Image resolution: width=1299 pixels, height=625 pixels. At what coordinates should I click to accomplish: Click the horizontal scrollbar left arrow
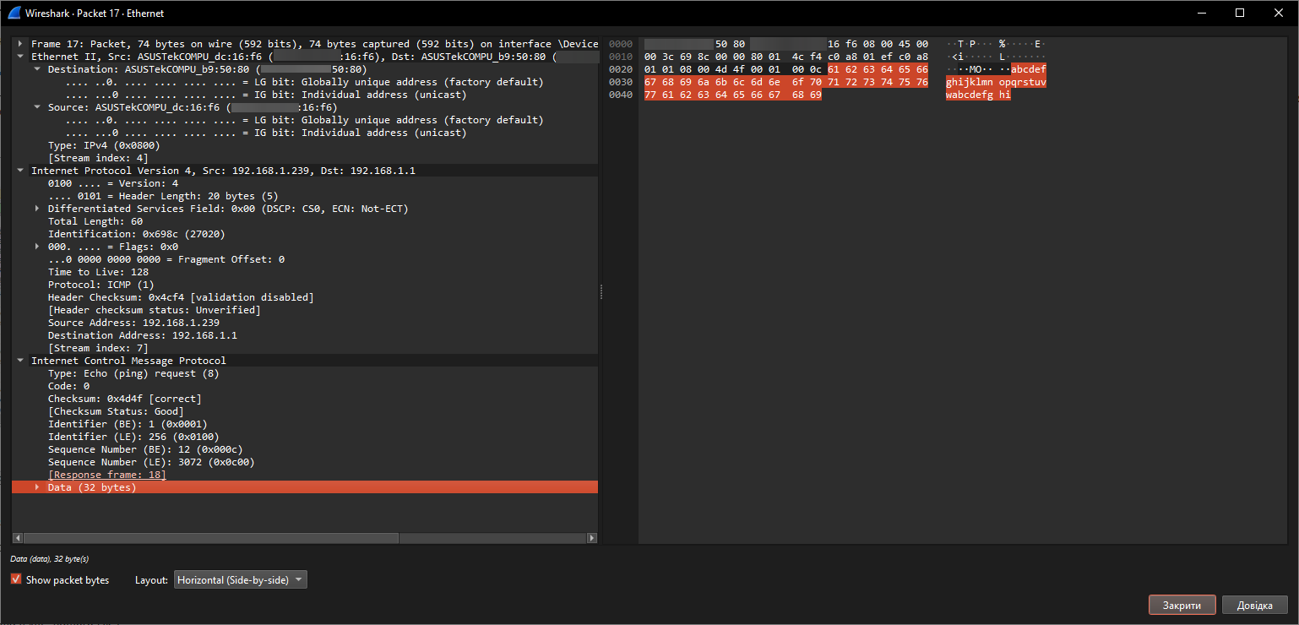tap(17, 538)
